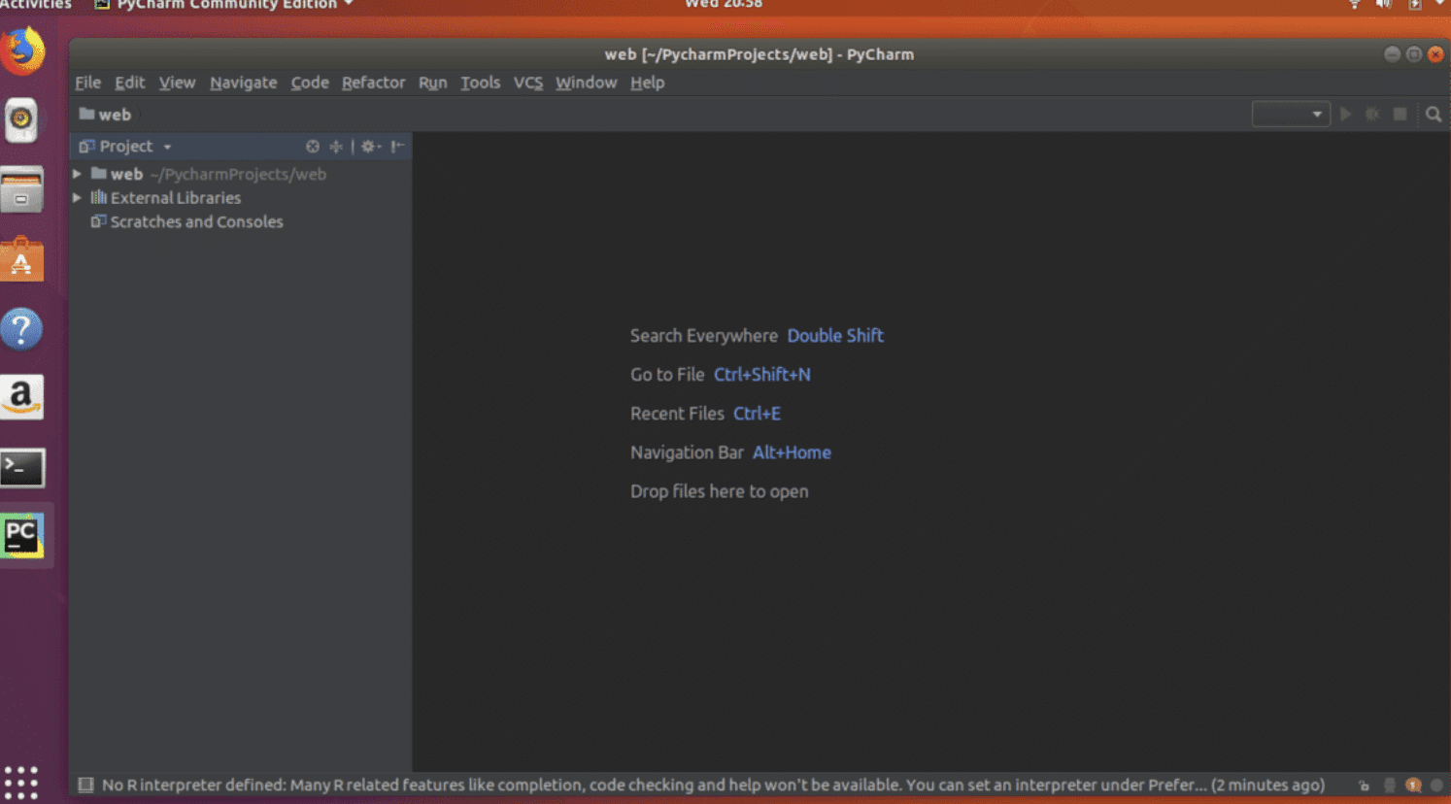Image resolution: width=1451 pixels, height=804 pixels.
Task: Open the Help menu in menu bar
Action: (x=647, y=83)
